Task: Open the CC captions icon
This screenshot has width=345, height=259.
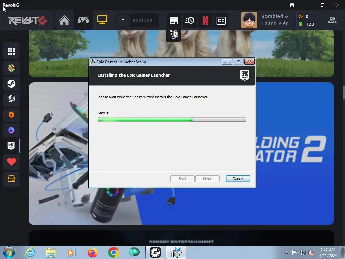Action: coord(221,21)
